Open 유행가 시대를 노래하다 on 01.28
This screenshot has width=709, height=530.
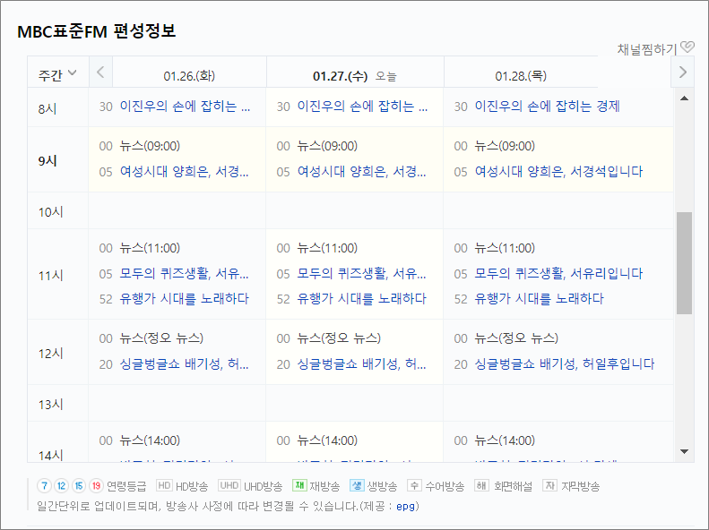point(539,299)
